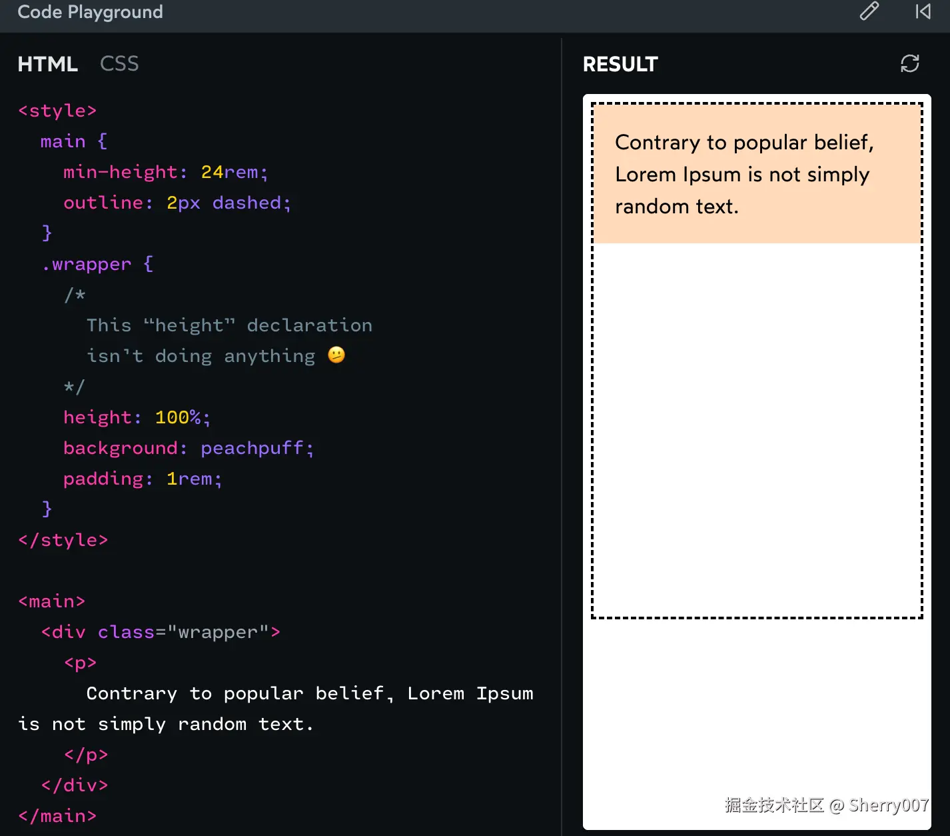Switch to the CSS tab

pos(119,64)
